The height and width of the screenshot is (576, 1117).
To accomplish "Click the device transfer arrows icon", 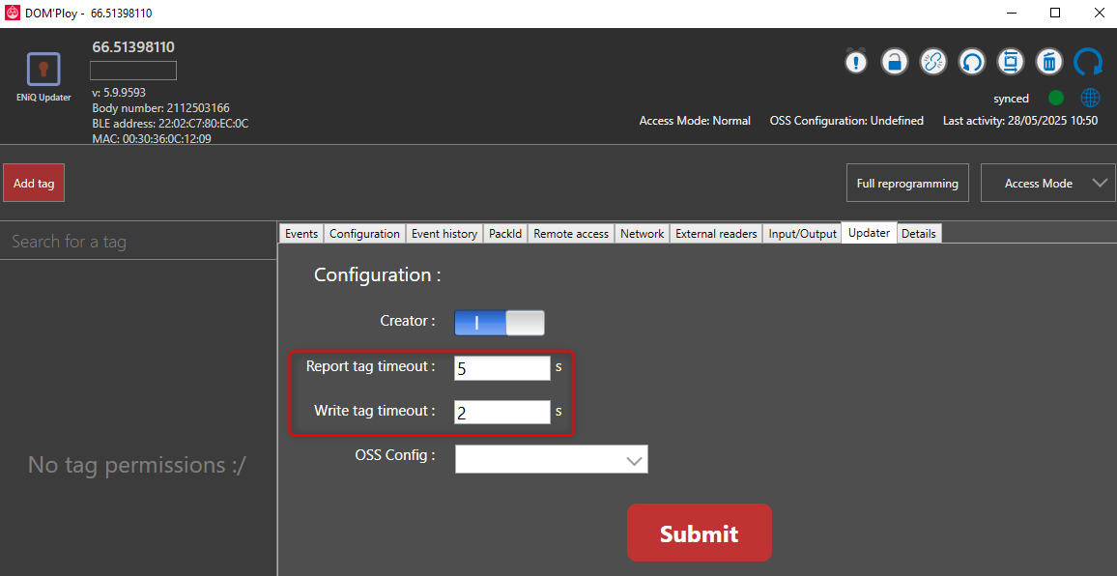I will point(1010,62).
